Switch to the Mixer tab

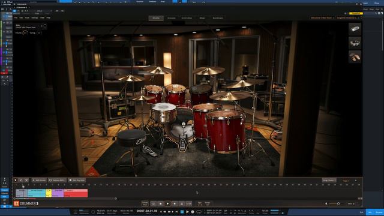(202, 18)
